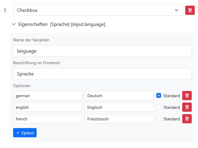The height and width of the screenshot is (148, 198).
Task: Uncheck Standard for the Deutsch option
Action: pyautogui.click(x=159, y=96)
